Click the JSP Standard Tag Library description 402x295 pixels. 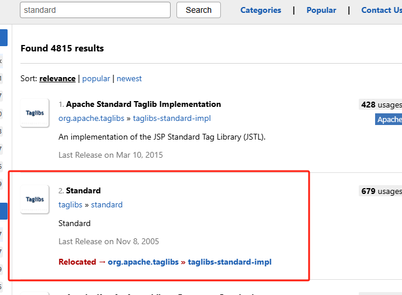tap(162, 137)
